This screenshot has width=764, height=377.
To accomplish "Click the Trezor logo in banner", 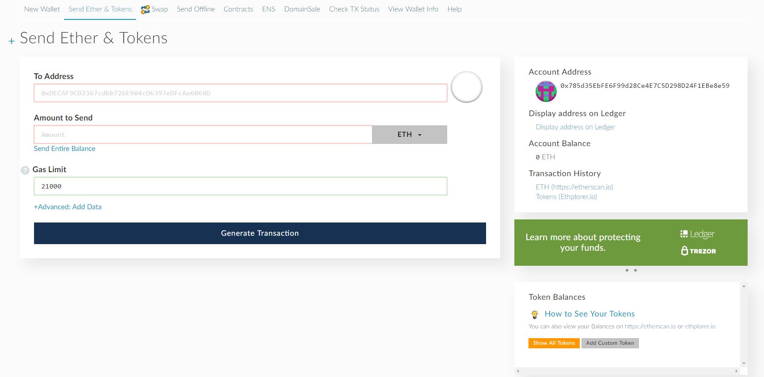I will tap(698, 251).
